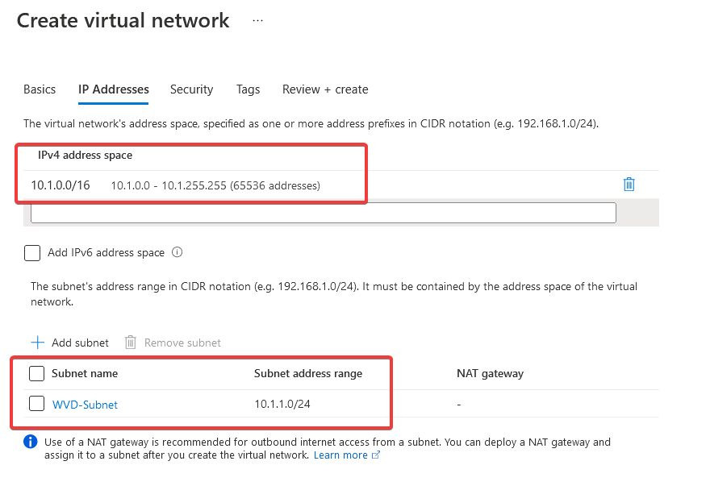This screenshot has height=486, width=710.
Task: Click the blue information icon by NAT note
Action: coord(31,441)
